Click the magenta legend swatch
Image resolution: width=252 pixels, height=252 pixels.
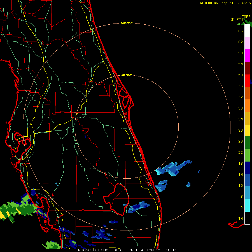click(x=247, y=56)
